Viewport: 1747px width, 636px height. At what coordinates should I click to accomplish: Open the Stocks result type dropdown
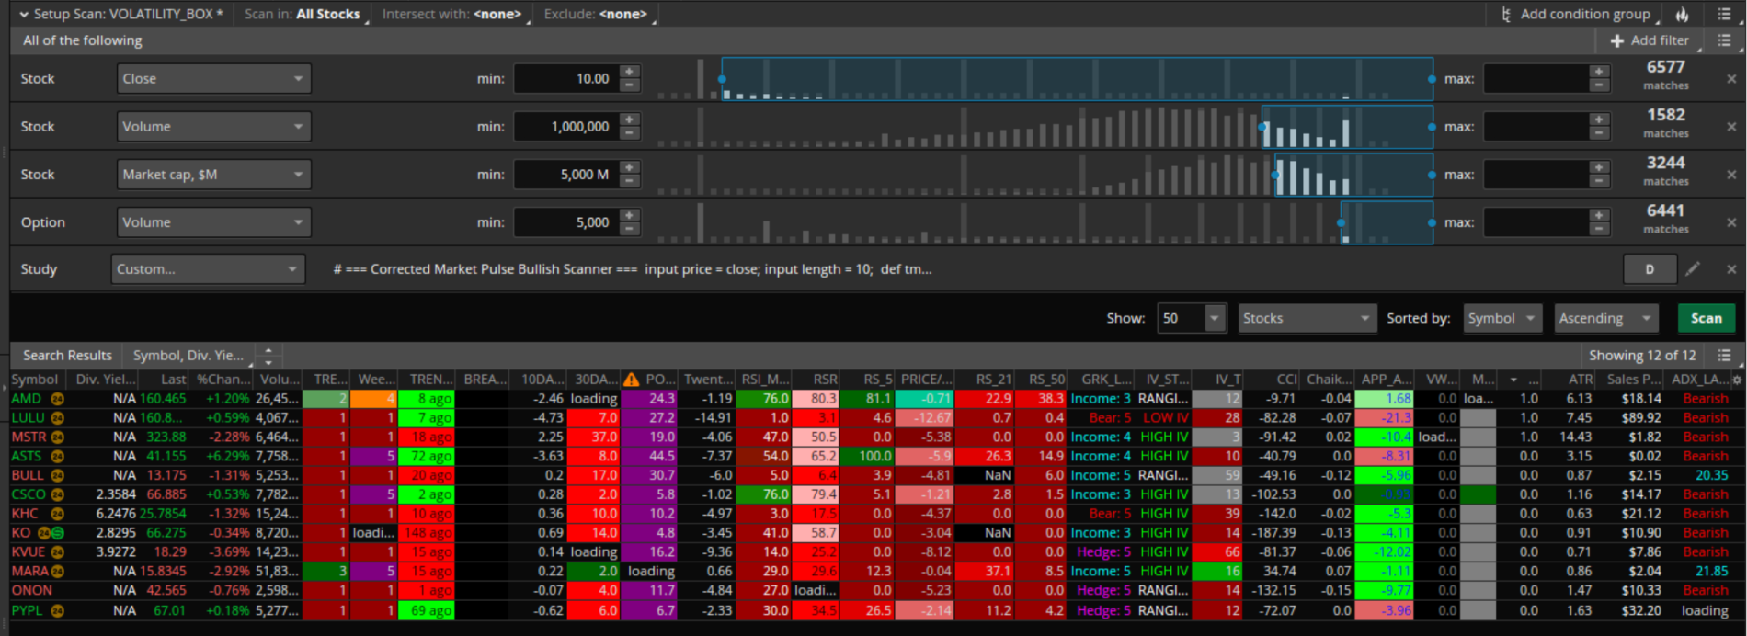[1307, 318]
